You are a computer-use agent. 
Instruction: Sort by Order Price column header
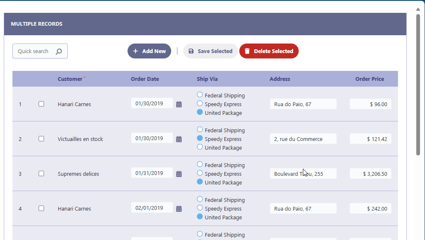(369, 79)
